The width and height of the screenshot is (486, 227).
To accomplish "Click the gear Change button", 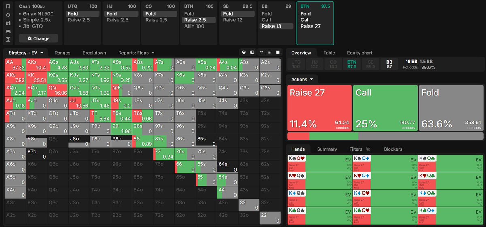I will pyautogui.click(x=38, y=38).
